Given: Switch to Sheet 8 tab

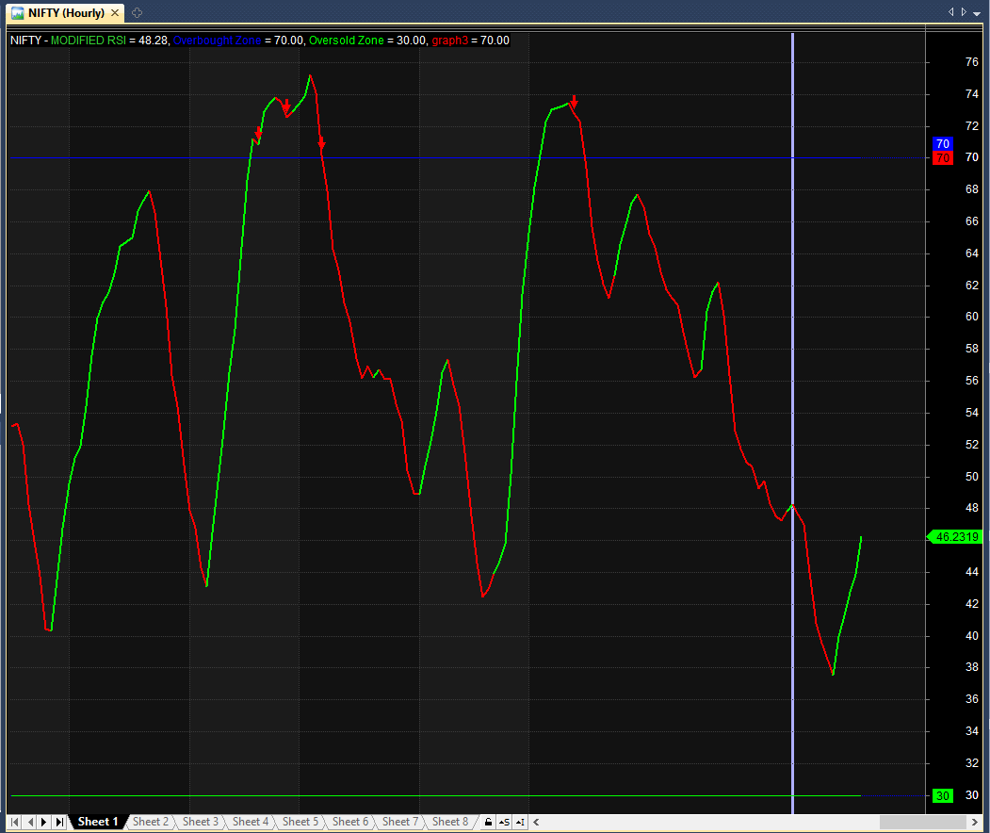Looking at the screenshot, I should (449, 822).
